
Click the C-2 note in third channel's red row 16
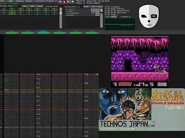click(38, 110)
